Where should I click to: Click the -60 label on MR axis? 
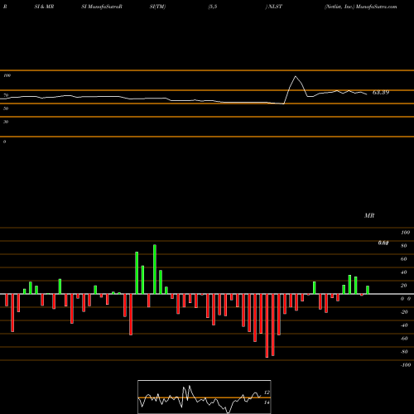(x=404, y=339)
